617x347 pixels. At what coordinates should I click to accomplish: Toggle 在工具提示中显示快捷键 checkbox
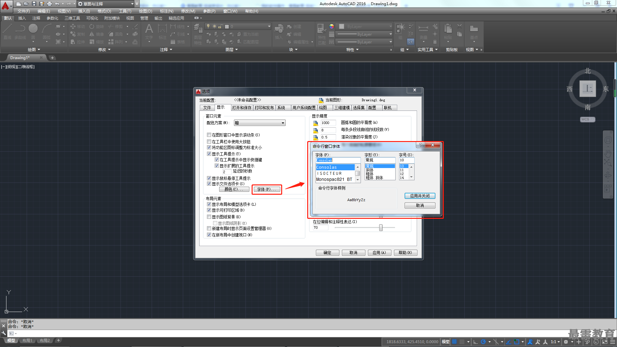[x=217, y=160]
